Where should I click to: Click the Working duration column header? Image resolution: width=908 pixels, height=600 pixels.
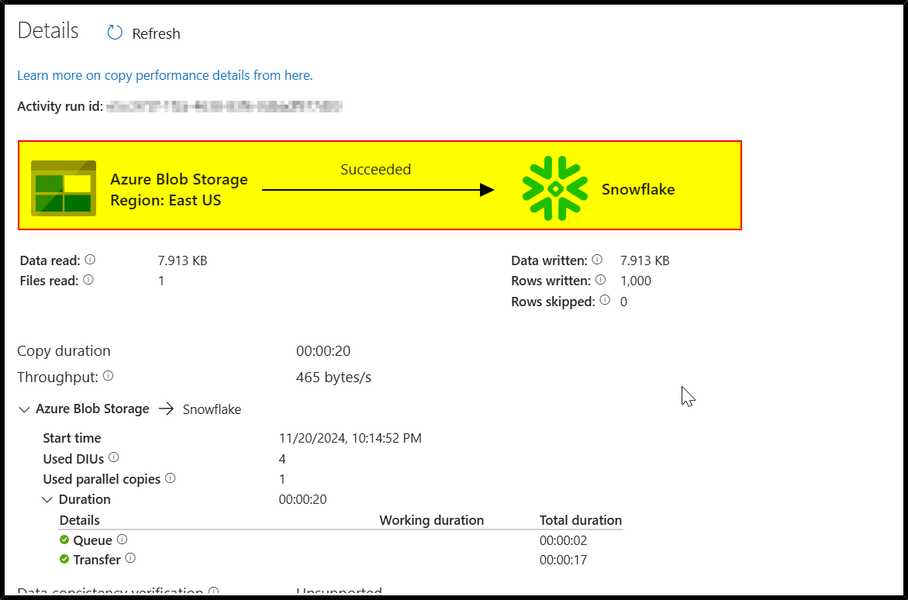tap(431, 520)
